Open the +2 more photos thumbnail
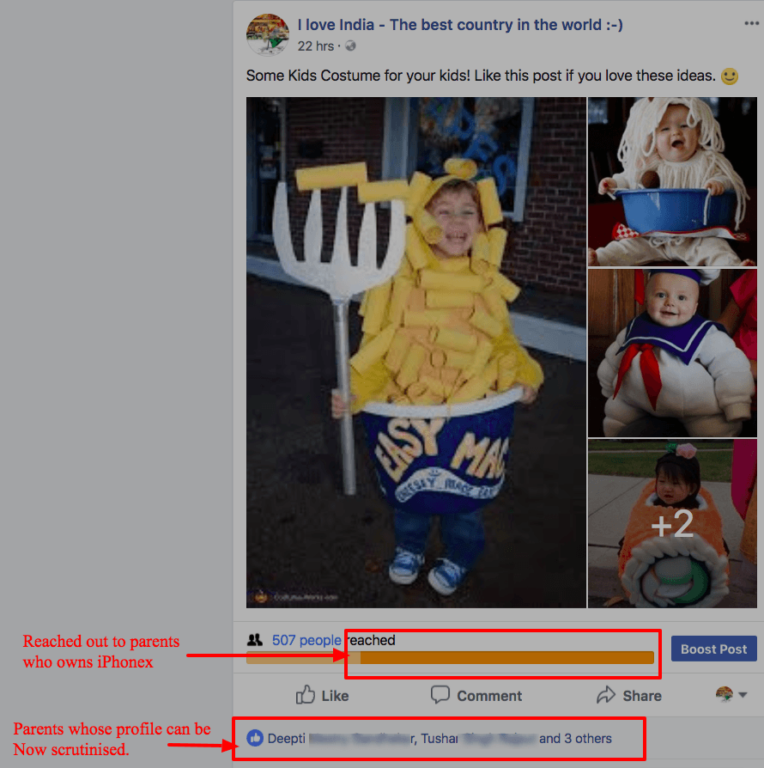764x768 pixels. 672,523
